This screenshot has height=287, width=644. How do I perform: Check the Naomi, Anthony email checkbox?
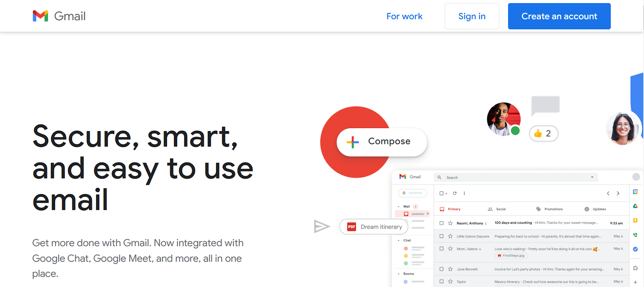click(442, 223)
